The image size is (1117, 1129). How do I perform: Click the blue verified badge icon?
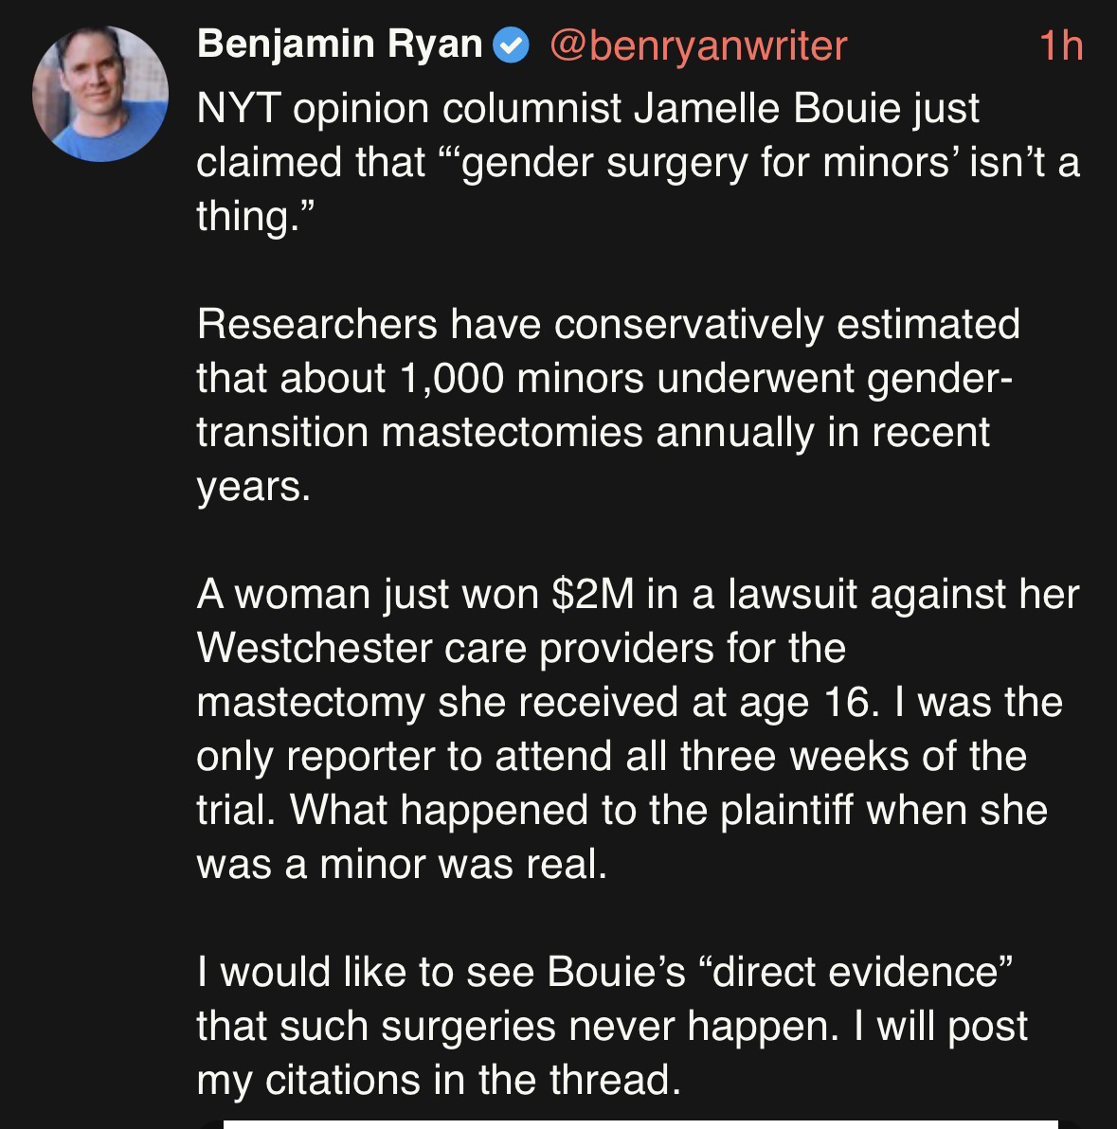point(513,45)
